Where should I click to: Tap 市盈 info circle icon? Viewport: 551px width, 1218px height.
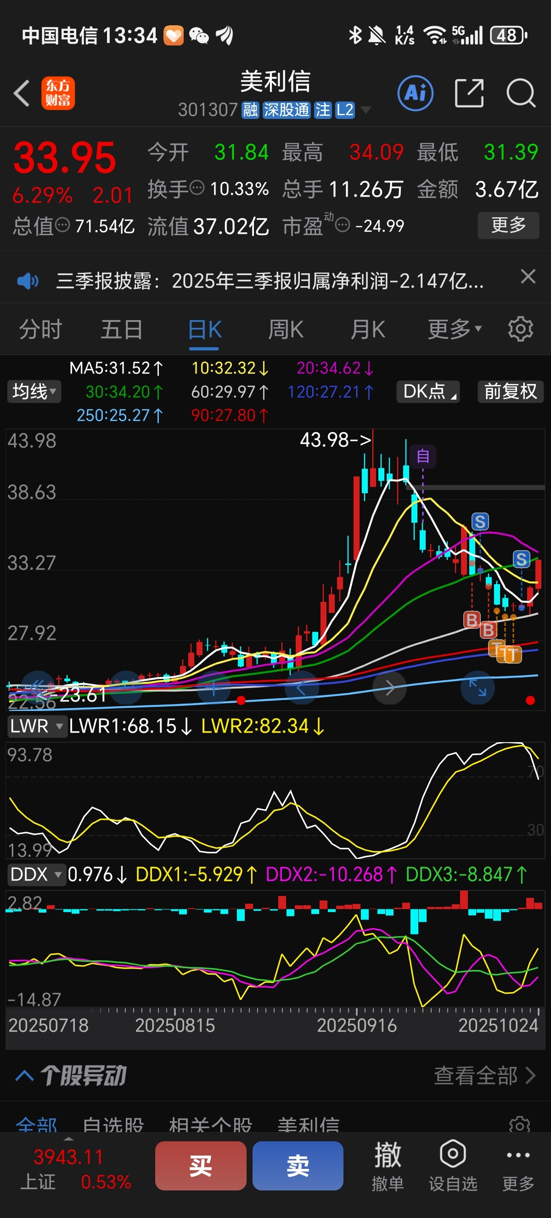[343, 225]
